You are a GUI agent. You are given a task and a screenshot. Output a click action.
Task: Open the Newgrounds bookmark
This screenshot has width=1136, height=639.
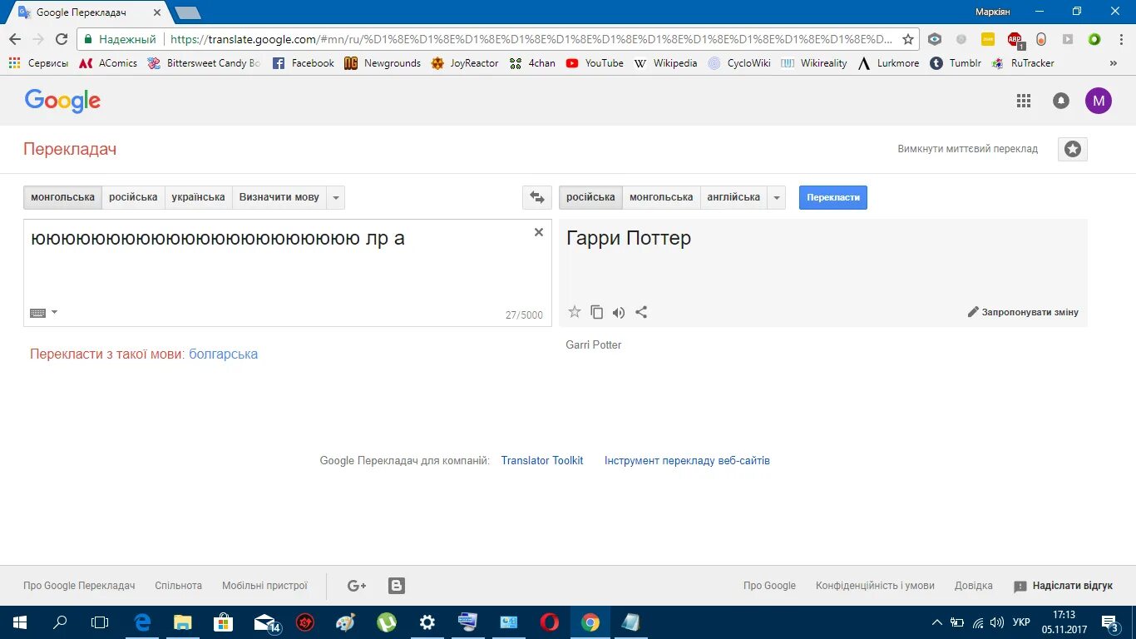click(x=383, y=63)
